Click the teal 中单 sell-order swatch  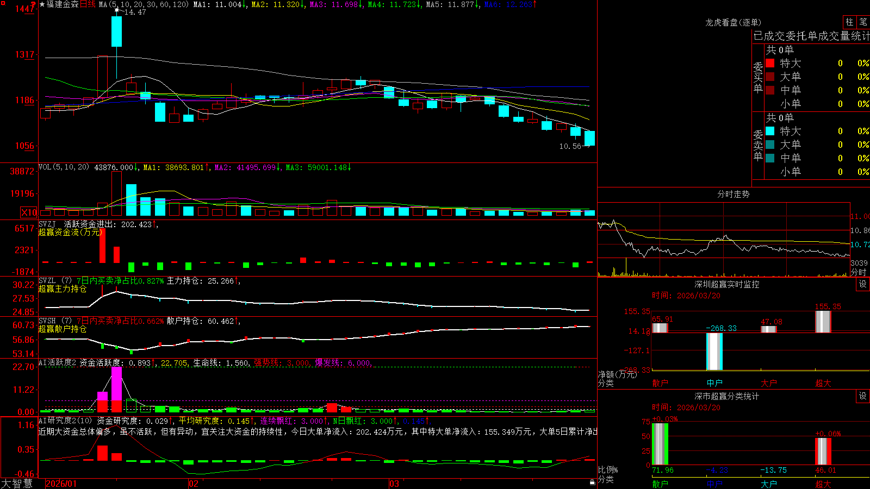(x=770, y=158)
